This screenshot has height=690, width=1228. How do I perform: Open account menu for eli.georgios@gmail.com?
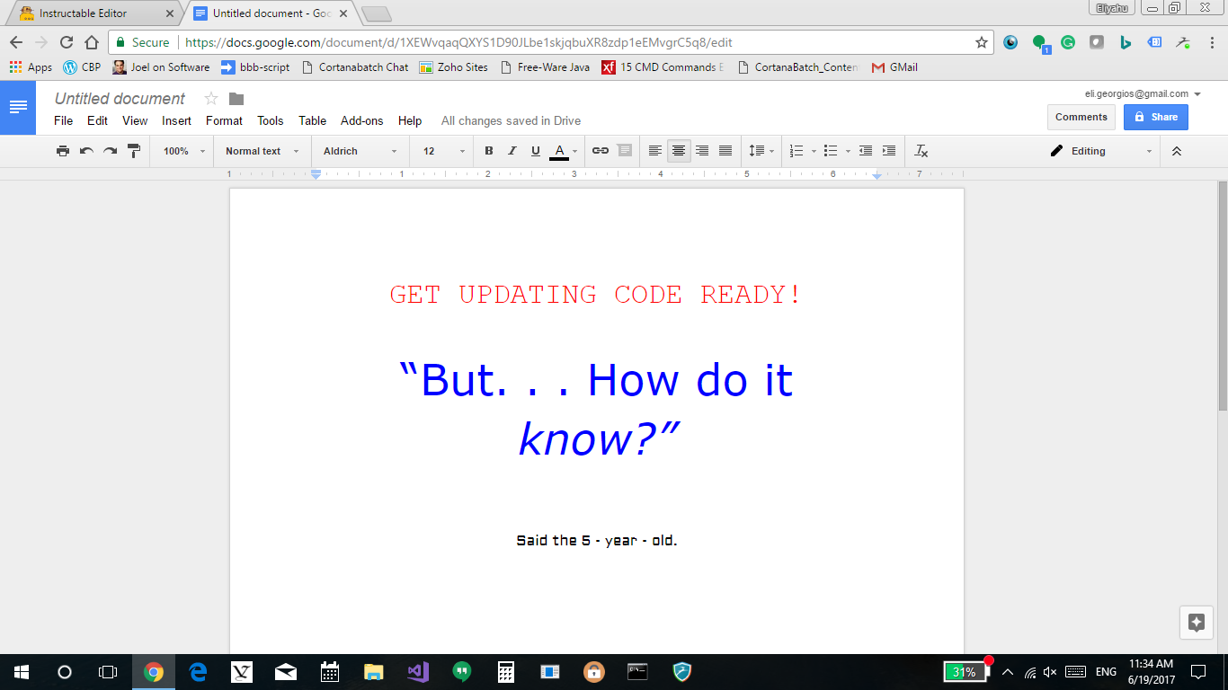pyautogui.click(x=1143, y=93)
